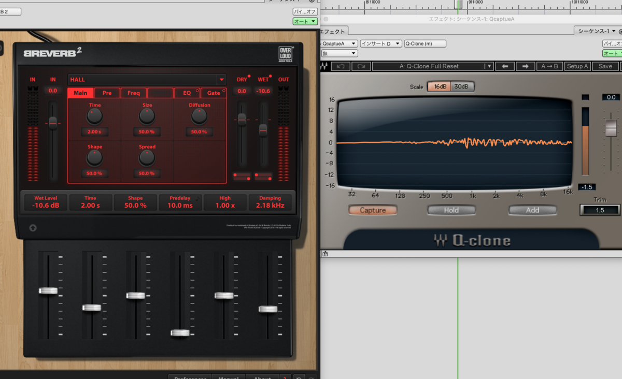Open the green オート dropdown in the Q-Clone window
Image resolution: width=622 pixels, height=379 pixels.
pos(612,53)
